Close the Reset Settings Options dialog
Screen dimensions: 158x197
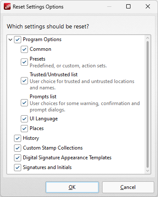(x=148, y=6)
